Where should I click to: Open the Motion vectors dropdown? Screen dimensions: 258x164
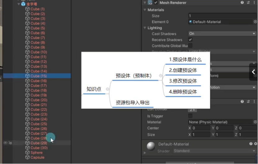pos(233,87)
